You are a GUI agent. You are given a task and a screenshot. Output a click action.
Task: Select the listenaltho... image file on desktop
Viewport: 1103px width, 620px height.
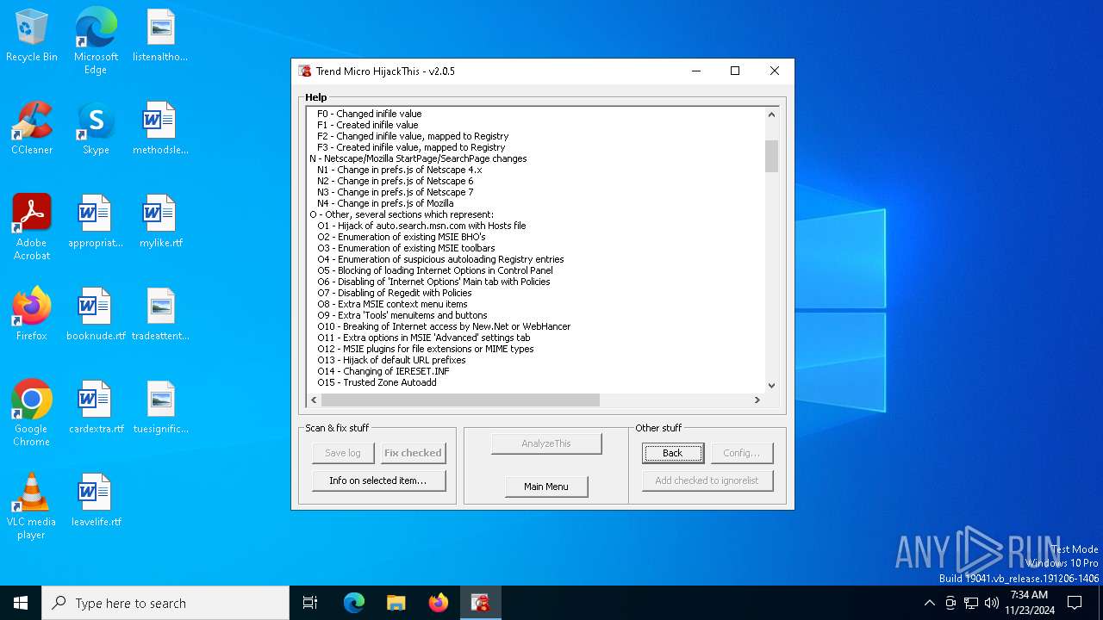click(x=160, y=36)
